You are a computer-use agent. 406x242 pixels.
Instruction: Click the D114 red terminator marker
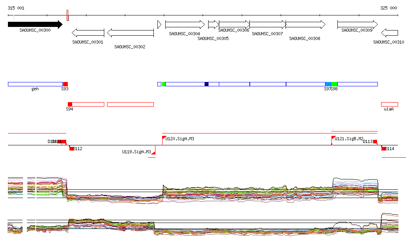click(x=383, y=149)
